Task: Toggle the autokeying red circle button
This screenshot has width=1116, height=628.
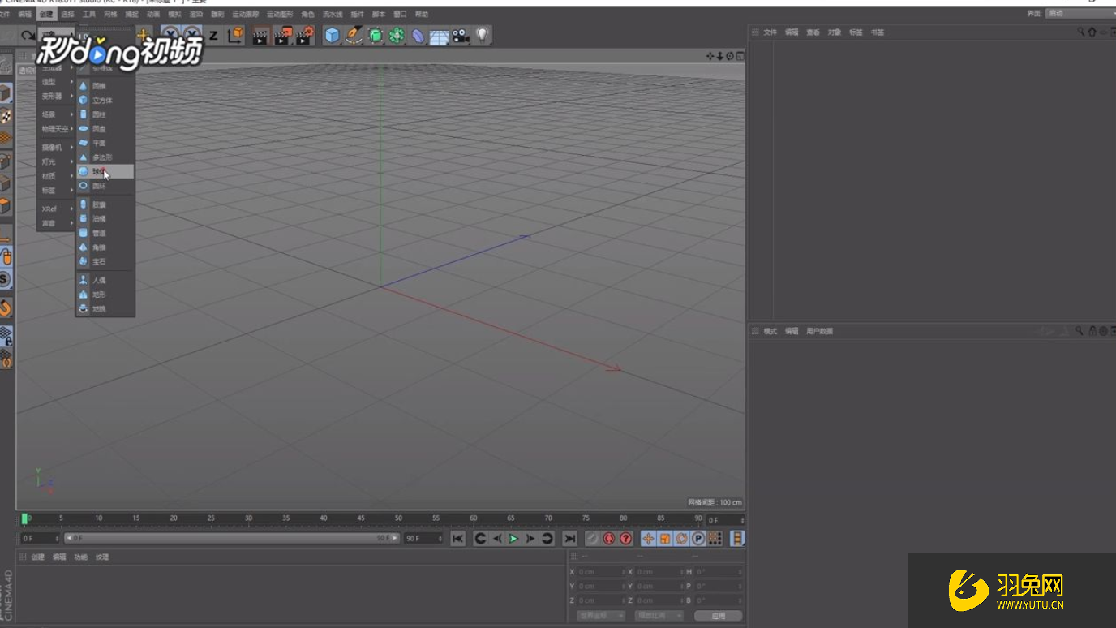Action: [609, 539]
